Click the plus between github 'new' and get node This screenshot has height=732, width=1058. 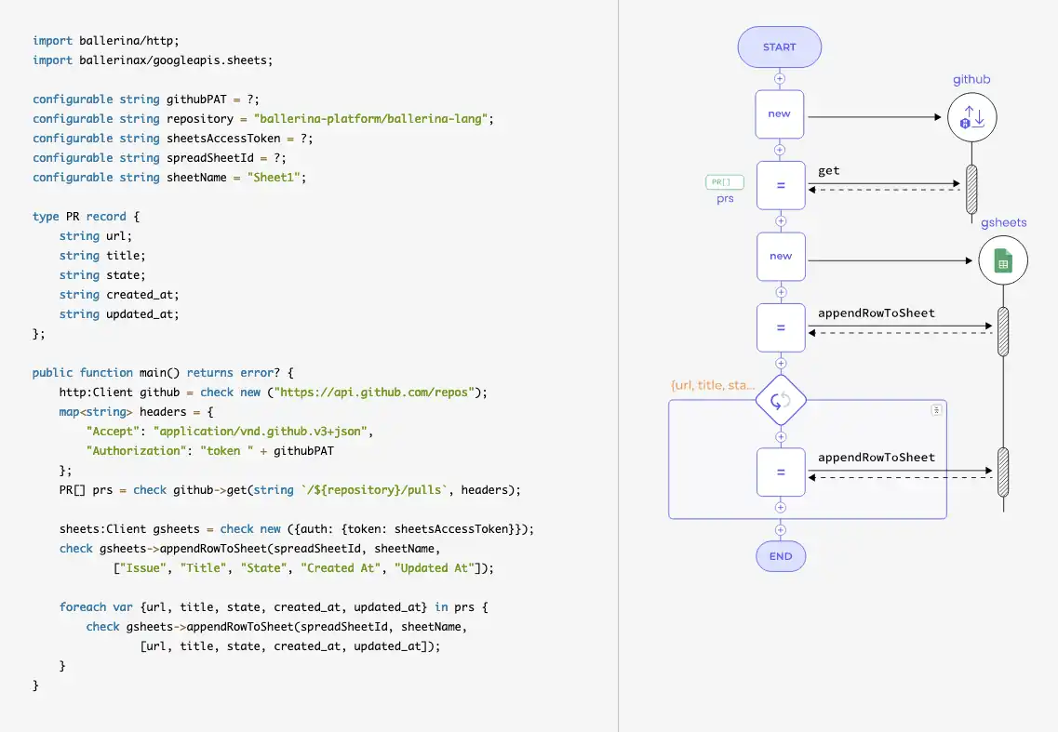(781, 150)
